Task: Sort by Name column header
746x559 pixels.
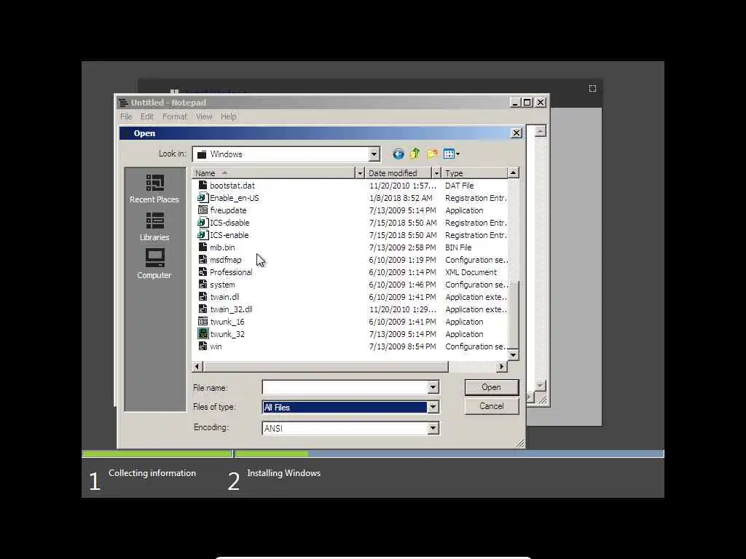Action: [274, 173]
